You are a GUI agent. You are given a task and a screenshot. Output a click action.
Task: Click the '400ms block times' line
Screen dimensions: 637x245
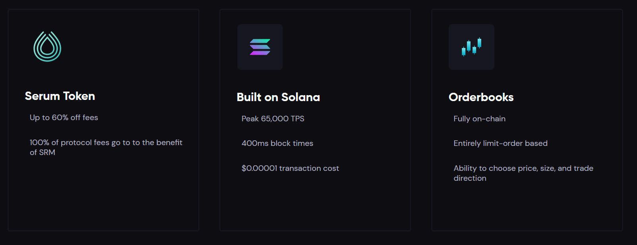pyautogui.click(x=277, y=143)
